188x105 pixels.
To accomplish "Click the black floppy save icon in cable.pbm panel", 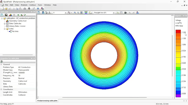I will (6, 15).
